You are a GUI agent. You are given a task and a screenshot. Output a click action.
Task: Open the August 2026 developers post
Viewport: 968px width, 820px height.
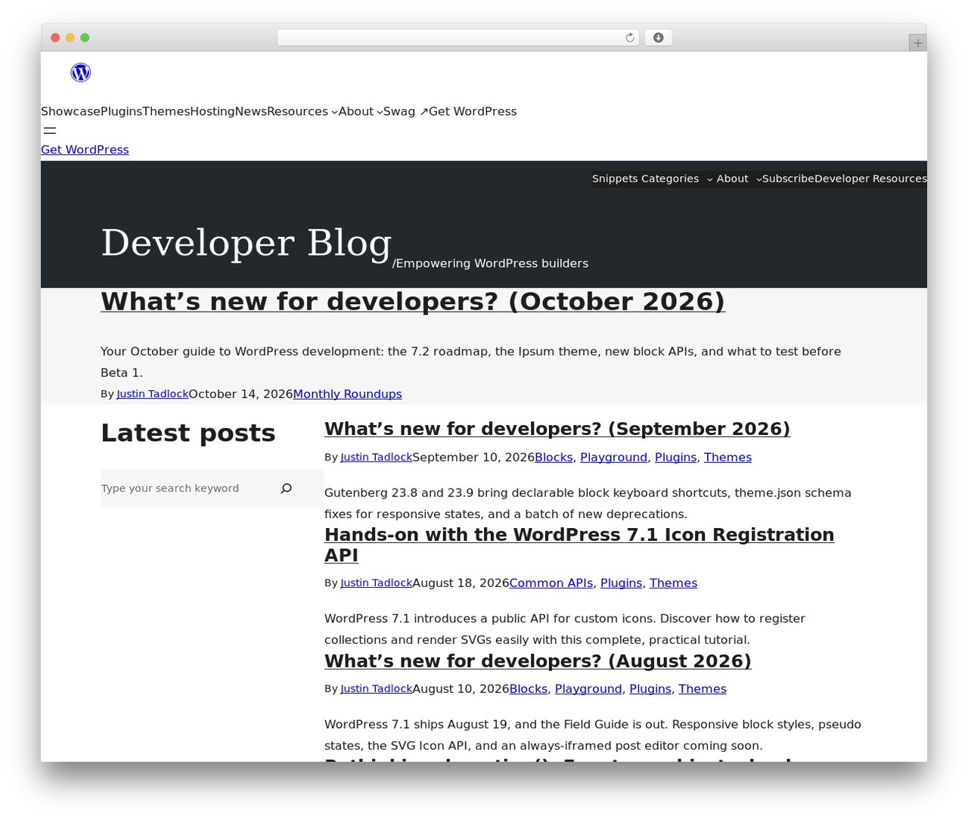click(x=538, y=661)
